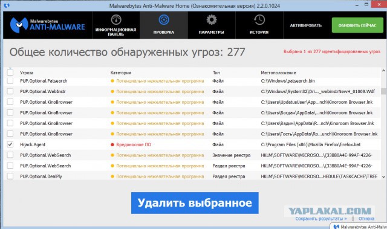Click the Сохранить результаты link

[321, 219]
